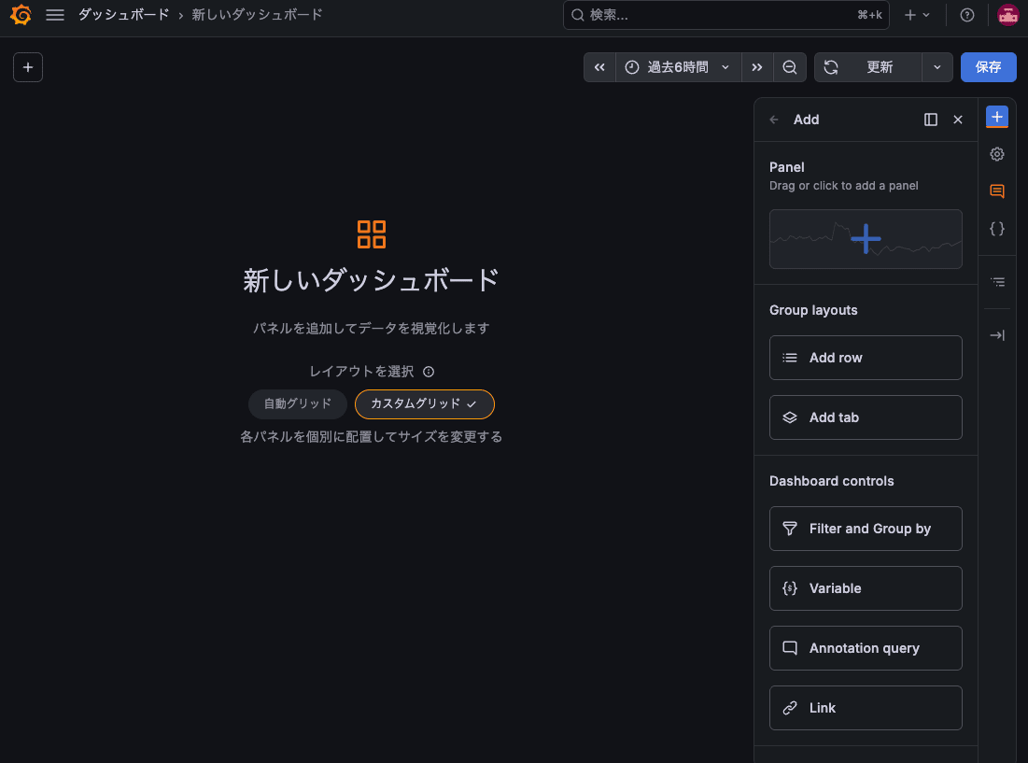Click the 新しいダッシュボード breadcrumb
The width and height of the screenshot is (1028, 763).
click(x=257, y=14)
